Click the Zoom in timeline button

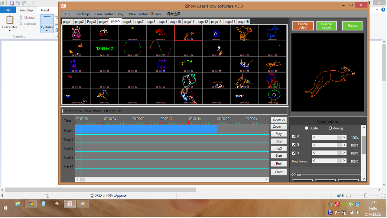(278, 127)
